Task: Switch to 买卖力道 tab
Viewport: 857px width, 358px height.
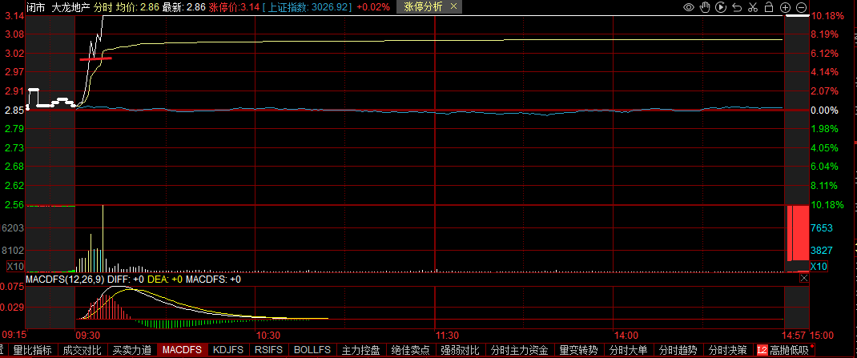Action: tap(131, 350)
